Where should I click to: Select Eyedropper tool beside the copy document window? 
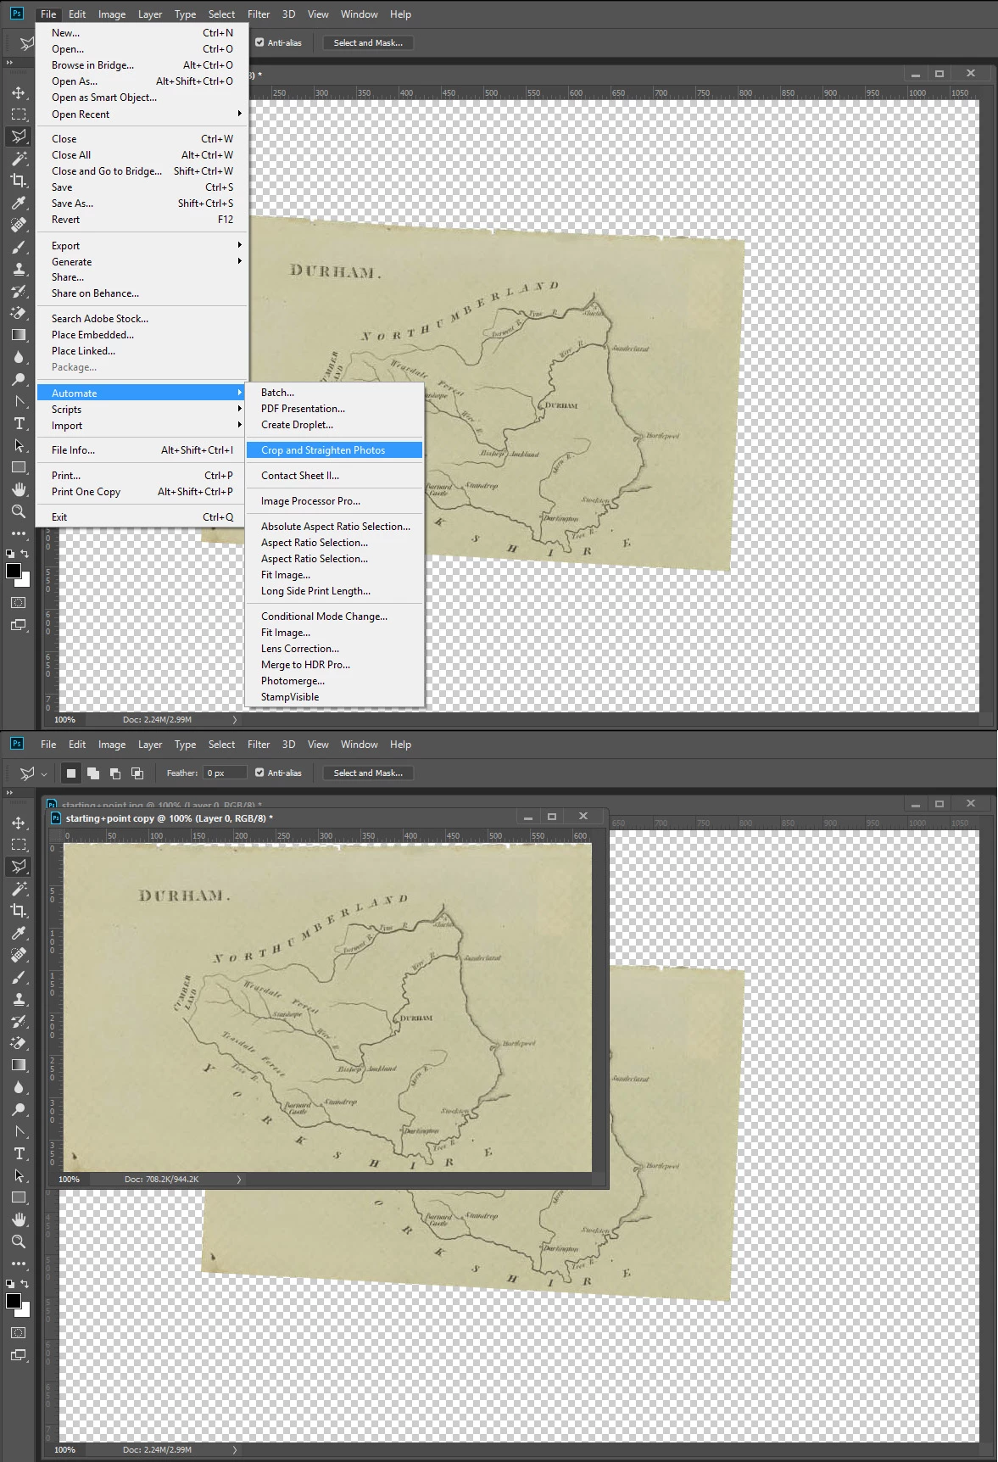(19, 933)
